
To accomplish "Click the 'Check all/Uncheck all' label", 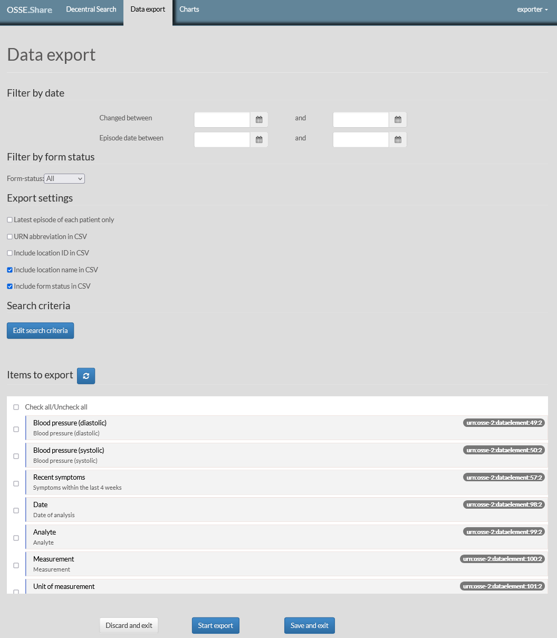I will click(56, 407).
